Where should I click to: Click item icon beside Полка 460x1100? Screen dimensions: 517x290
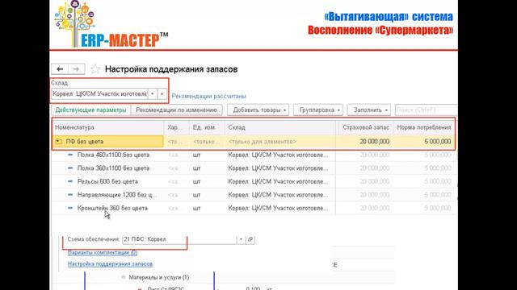[x=70, y=155]
